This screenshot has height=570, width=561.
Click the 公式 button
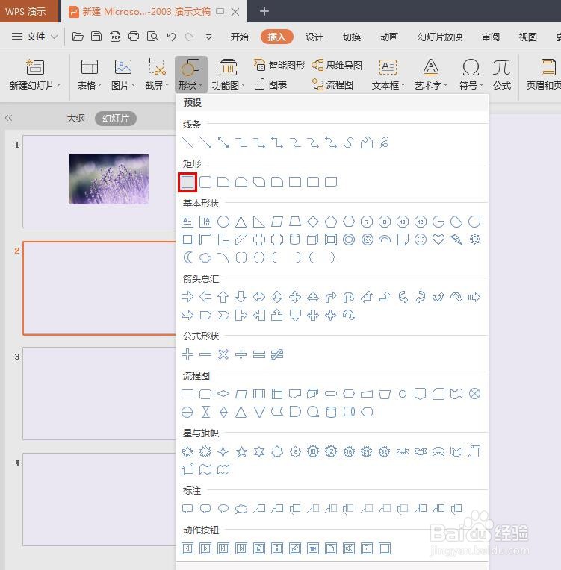(x=502, y=75)
